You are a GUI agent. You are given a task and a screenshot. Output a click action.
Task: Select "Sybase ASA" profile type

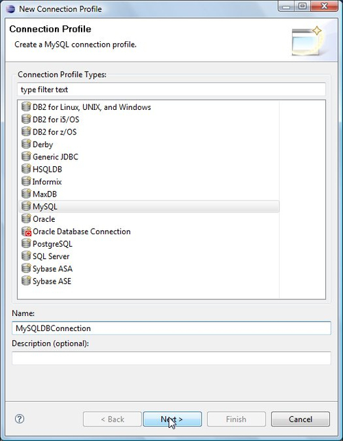(x=53, y=269)
